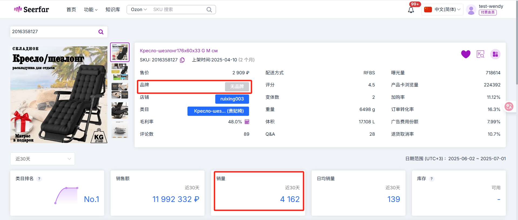
Task: Click the 产品卡浏览量 value 224392
Action: tap(492, 85)
